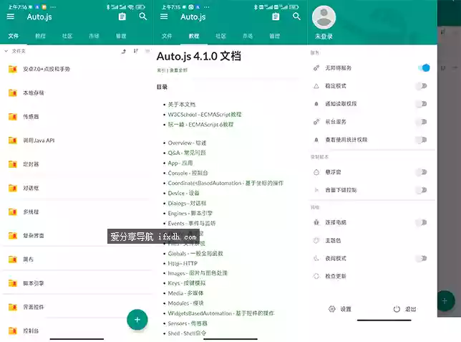Toggle the 音量下键控制 switch
Screen dimensions: 461x342
tap(422, 190)
